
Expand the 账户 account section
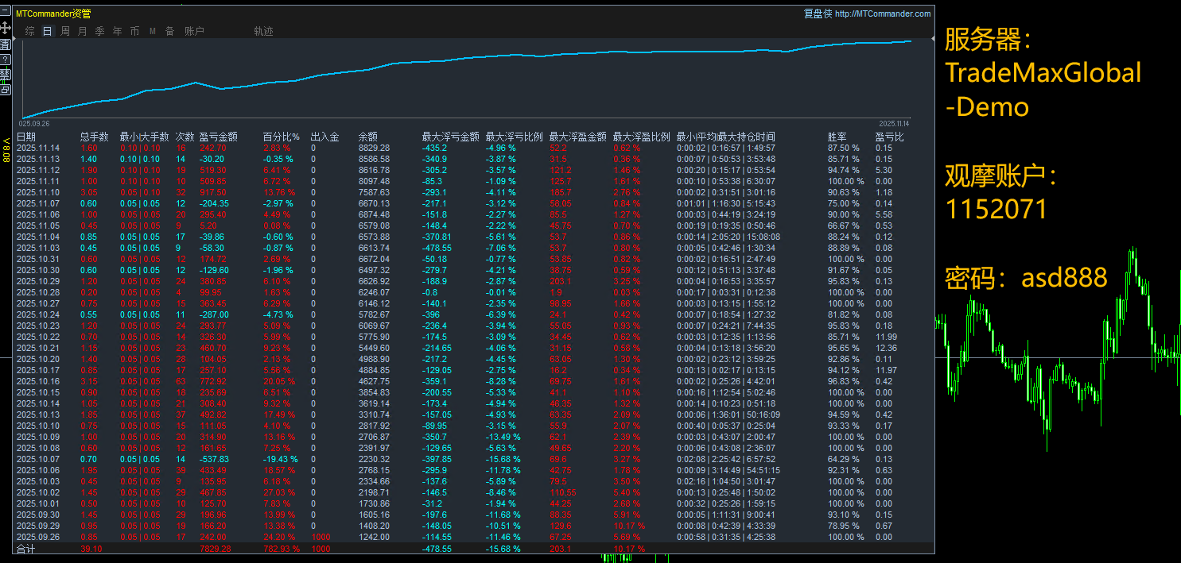click(x=195, y=30)
